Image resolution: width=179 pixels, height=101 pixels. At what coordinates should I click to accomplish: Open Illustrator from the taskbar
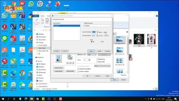(x=55, y=99)
